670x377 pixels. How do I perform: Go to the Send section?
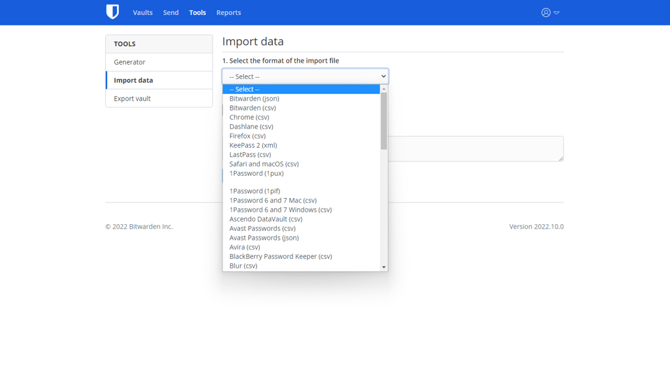pos(171,12)
